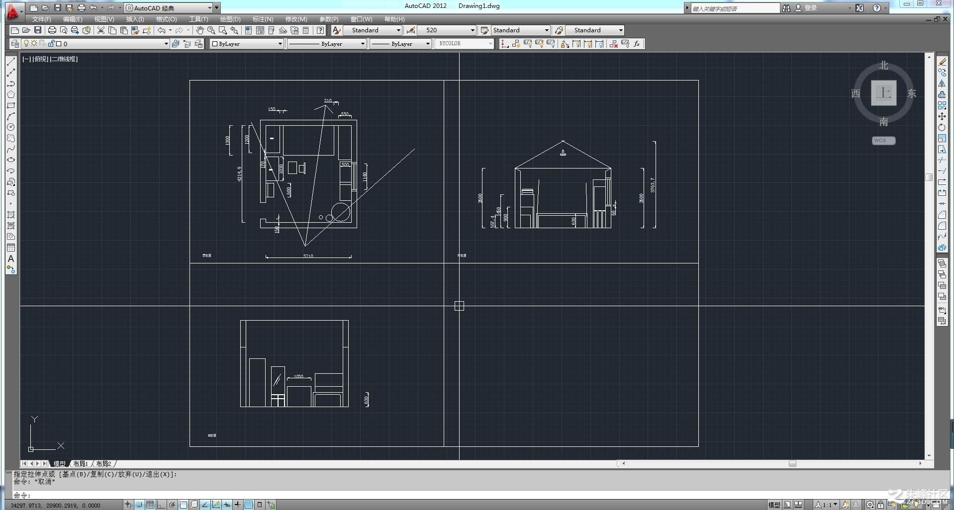Select the Hatch tool in draw toolbar
The height and width of the screenshot is (510, 954).
point(11,215)
